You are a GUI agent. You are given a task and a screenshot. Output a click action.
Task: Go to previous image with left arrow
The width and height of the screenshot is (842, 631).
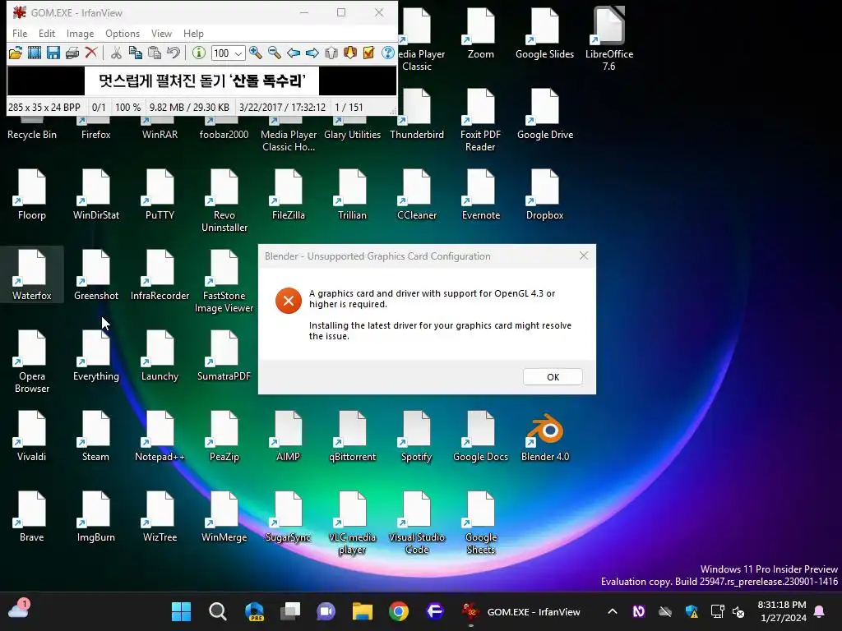click(294, 53)
